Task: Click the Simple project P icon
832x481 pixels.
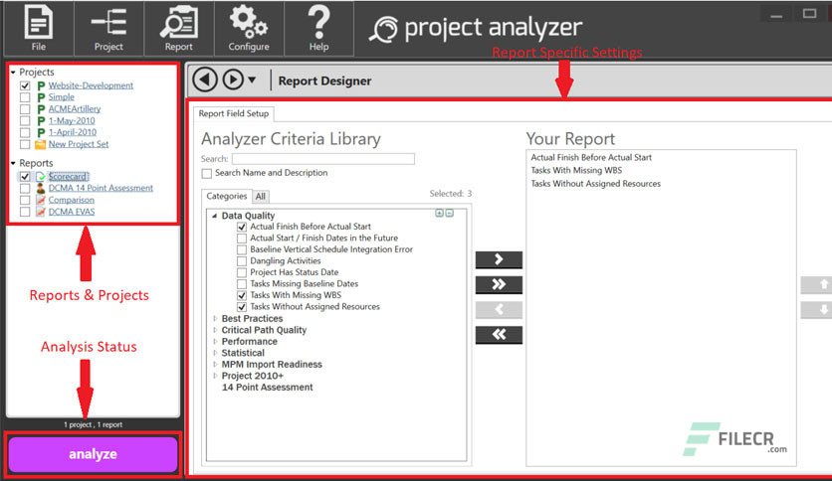Action: click(x=41, y=97)
